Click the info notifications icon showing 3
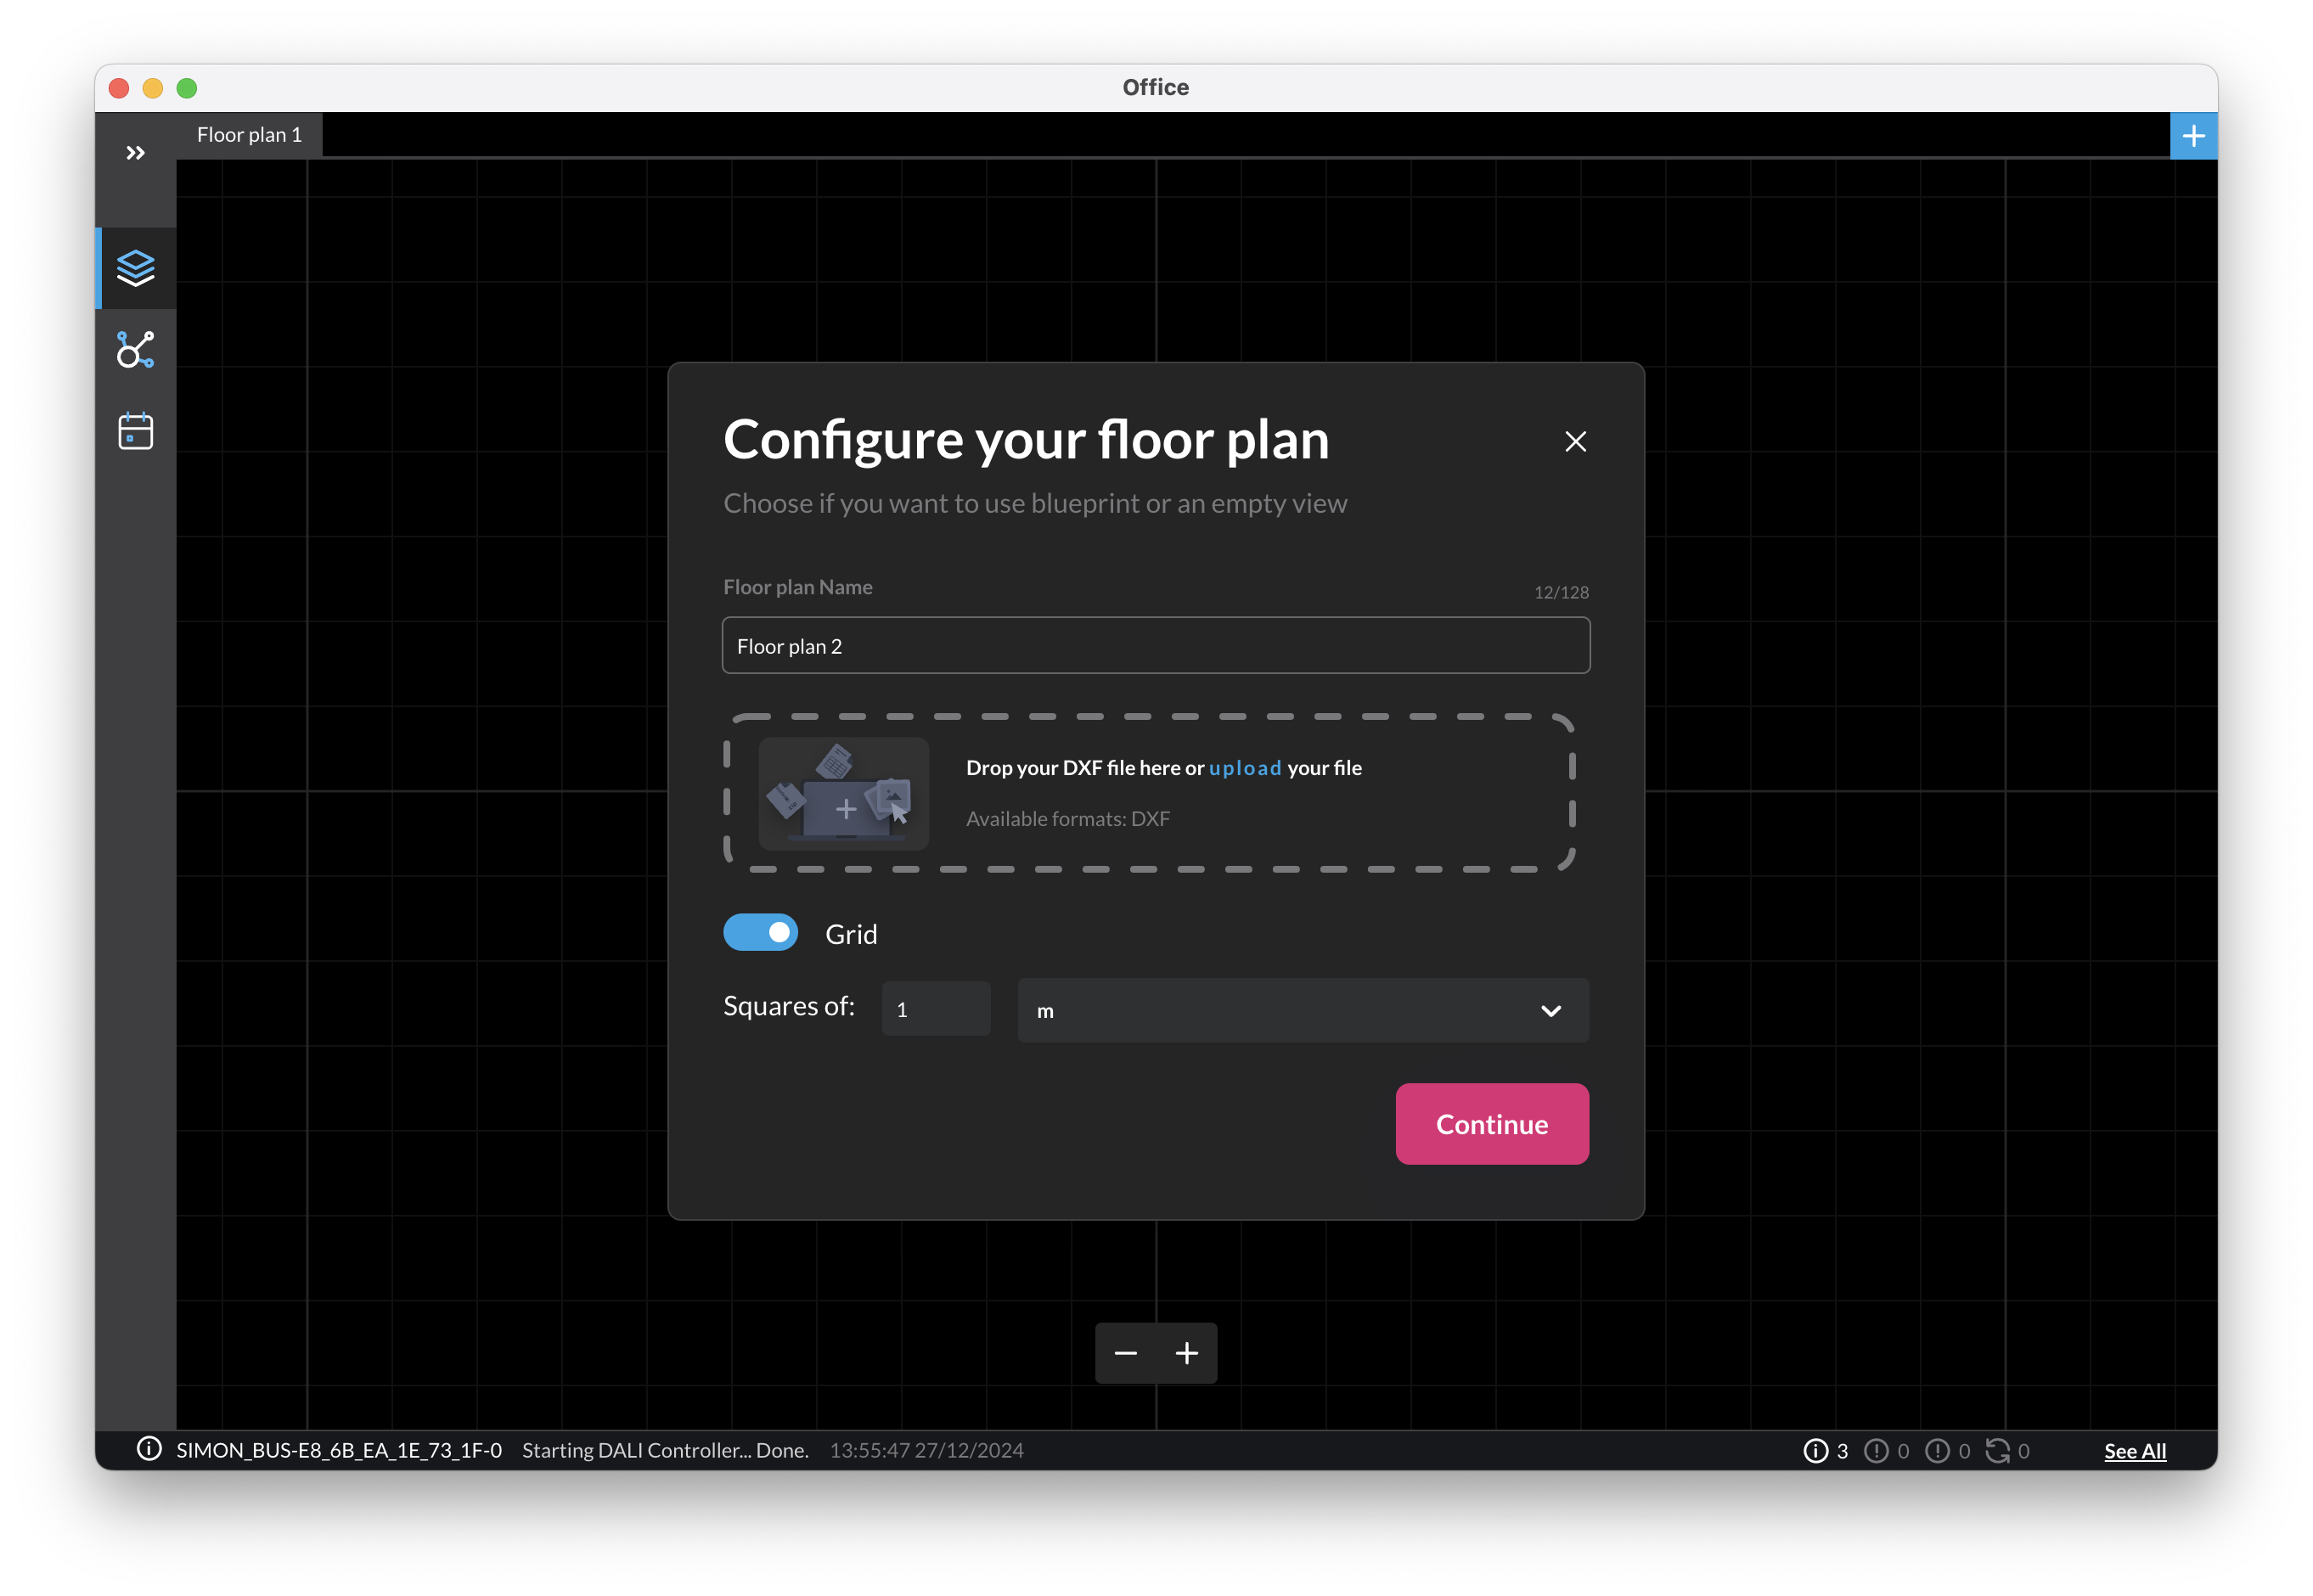 (x=1815, y=1450)
